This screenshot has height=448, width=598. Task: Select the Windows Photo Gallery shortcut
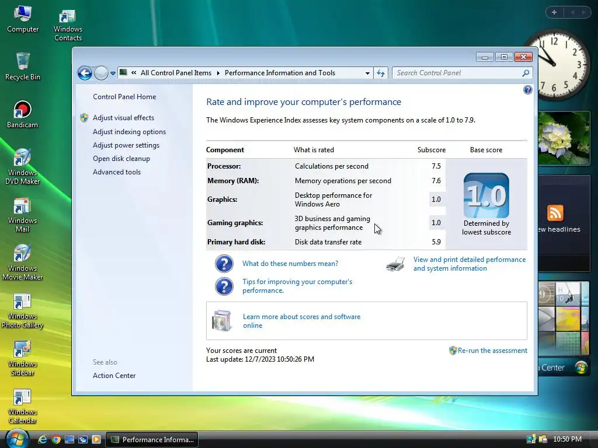23,310
